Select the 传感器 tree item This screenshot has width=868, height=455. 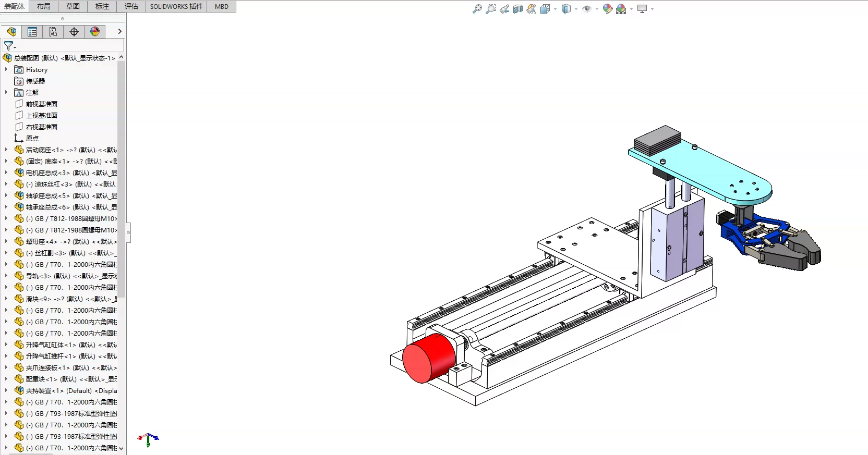click(x=35, y=81)
